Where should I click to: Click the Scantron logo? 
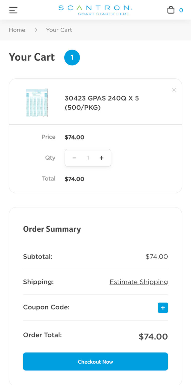[95, 10]
